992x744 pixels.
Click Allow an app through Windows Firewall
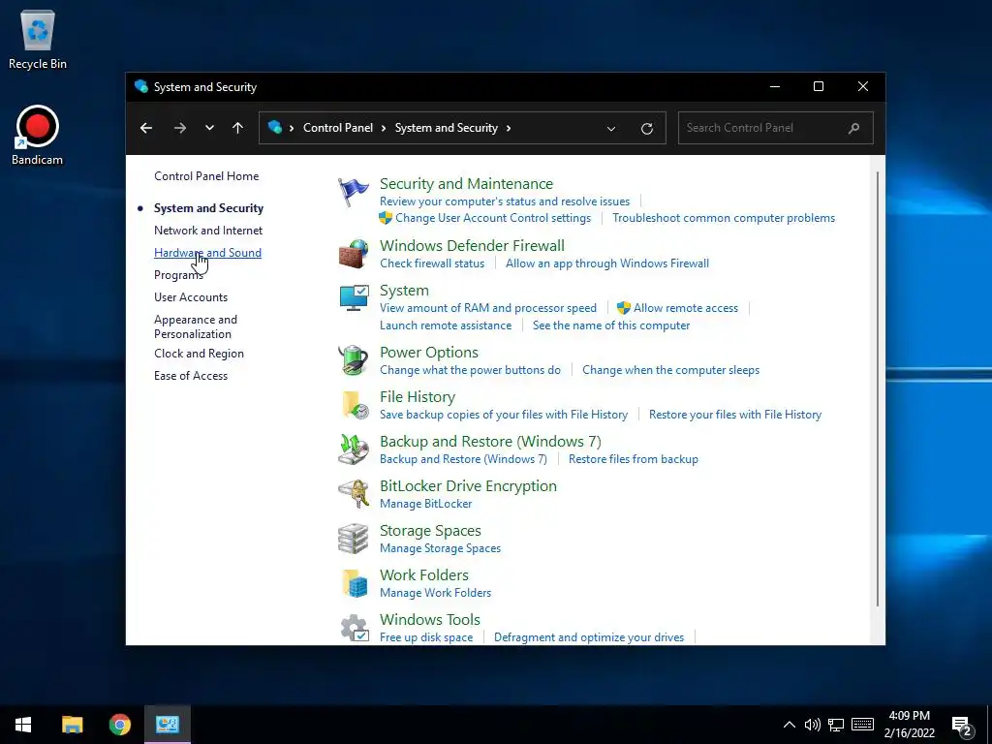pyautogui.click(x=607, y=263)
